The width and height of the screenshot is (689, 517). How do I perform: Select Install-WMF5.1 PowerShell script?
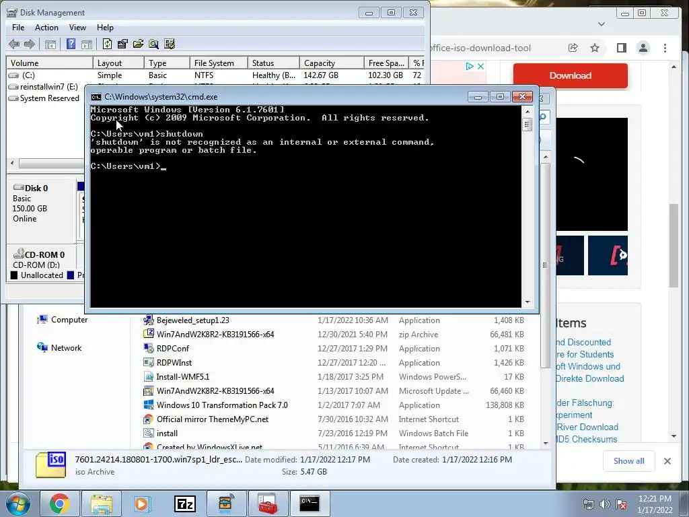click(x=334, y=377)
